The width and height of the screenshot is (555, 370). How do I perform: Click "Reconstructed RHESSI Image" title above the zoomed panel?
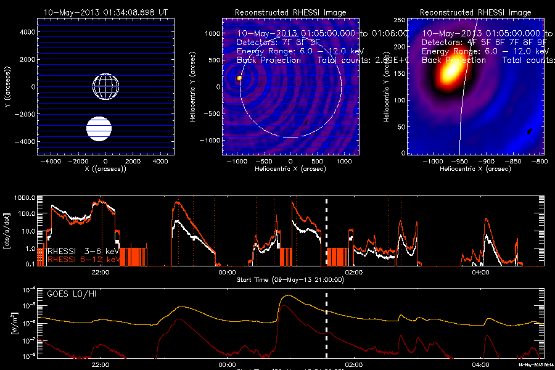point(475,12)
